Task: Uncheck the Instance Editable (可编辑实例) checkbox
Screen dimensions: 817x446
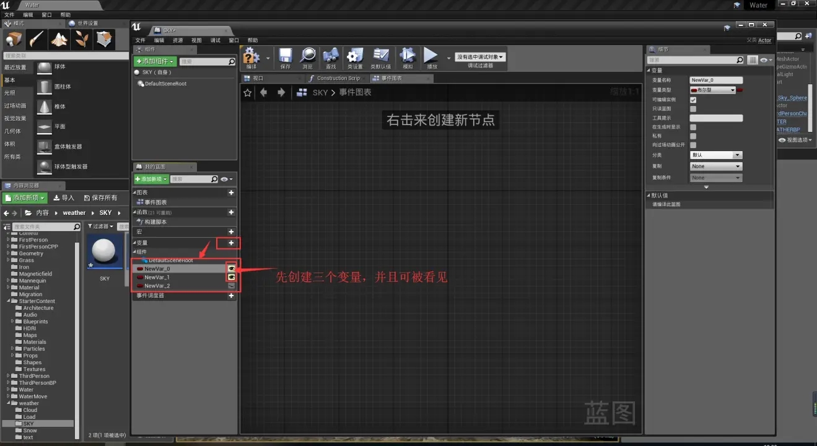Action: click(693, 100)
